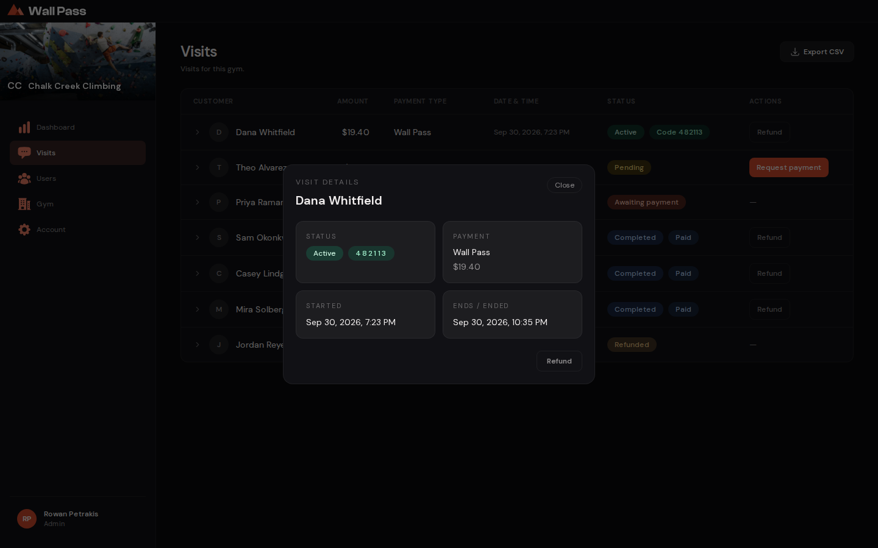Viewport: 878px width, 548px height.
Task: Refund Mira Solberg's visit
Action: coord(769,309)
